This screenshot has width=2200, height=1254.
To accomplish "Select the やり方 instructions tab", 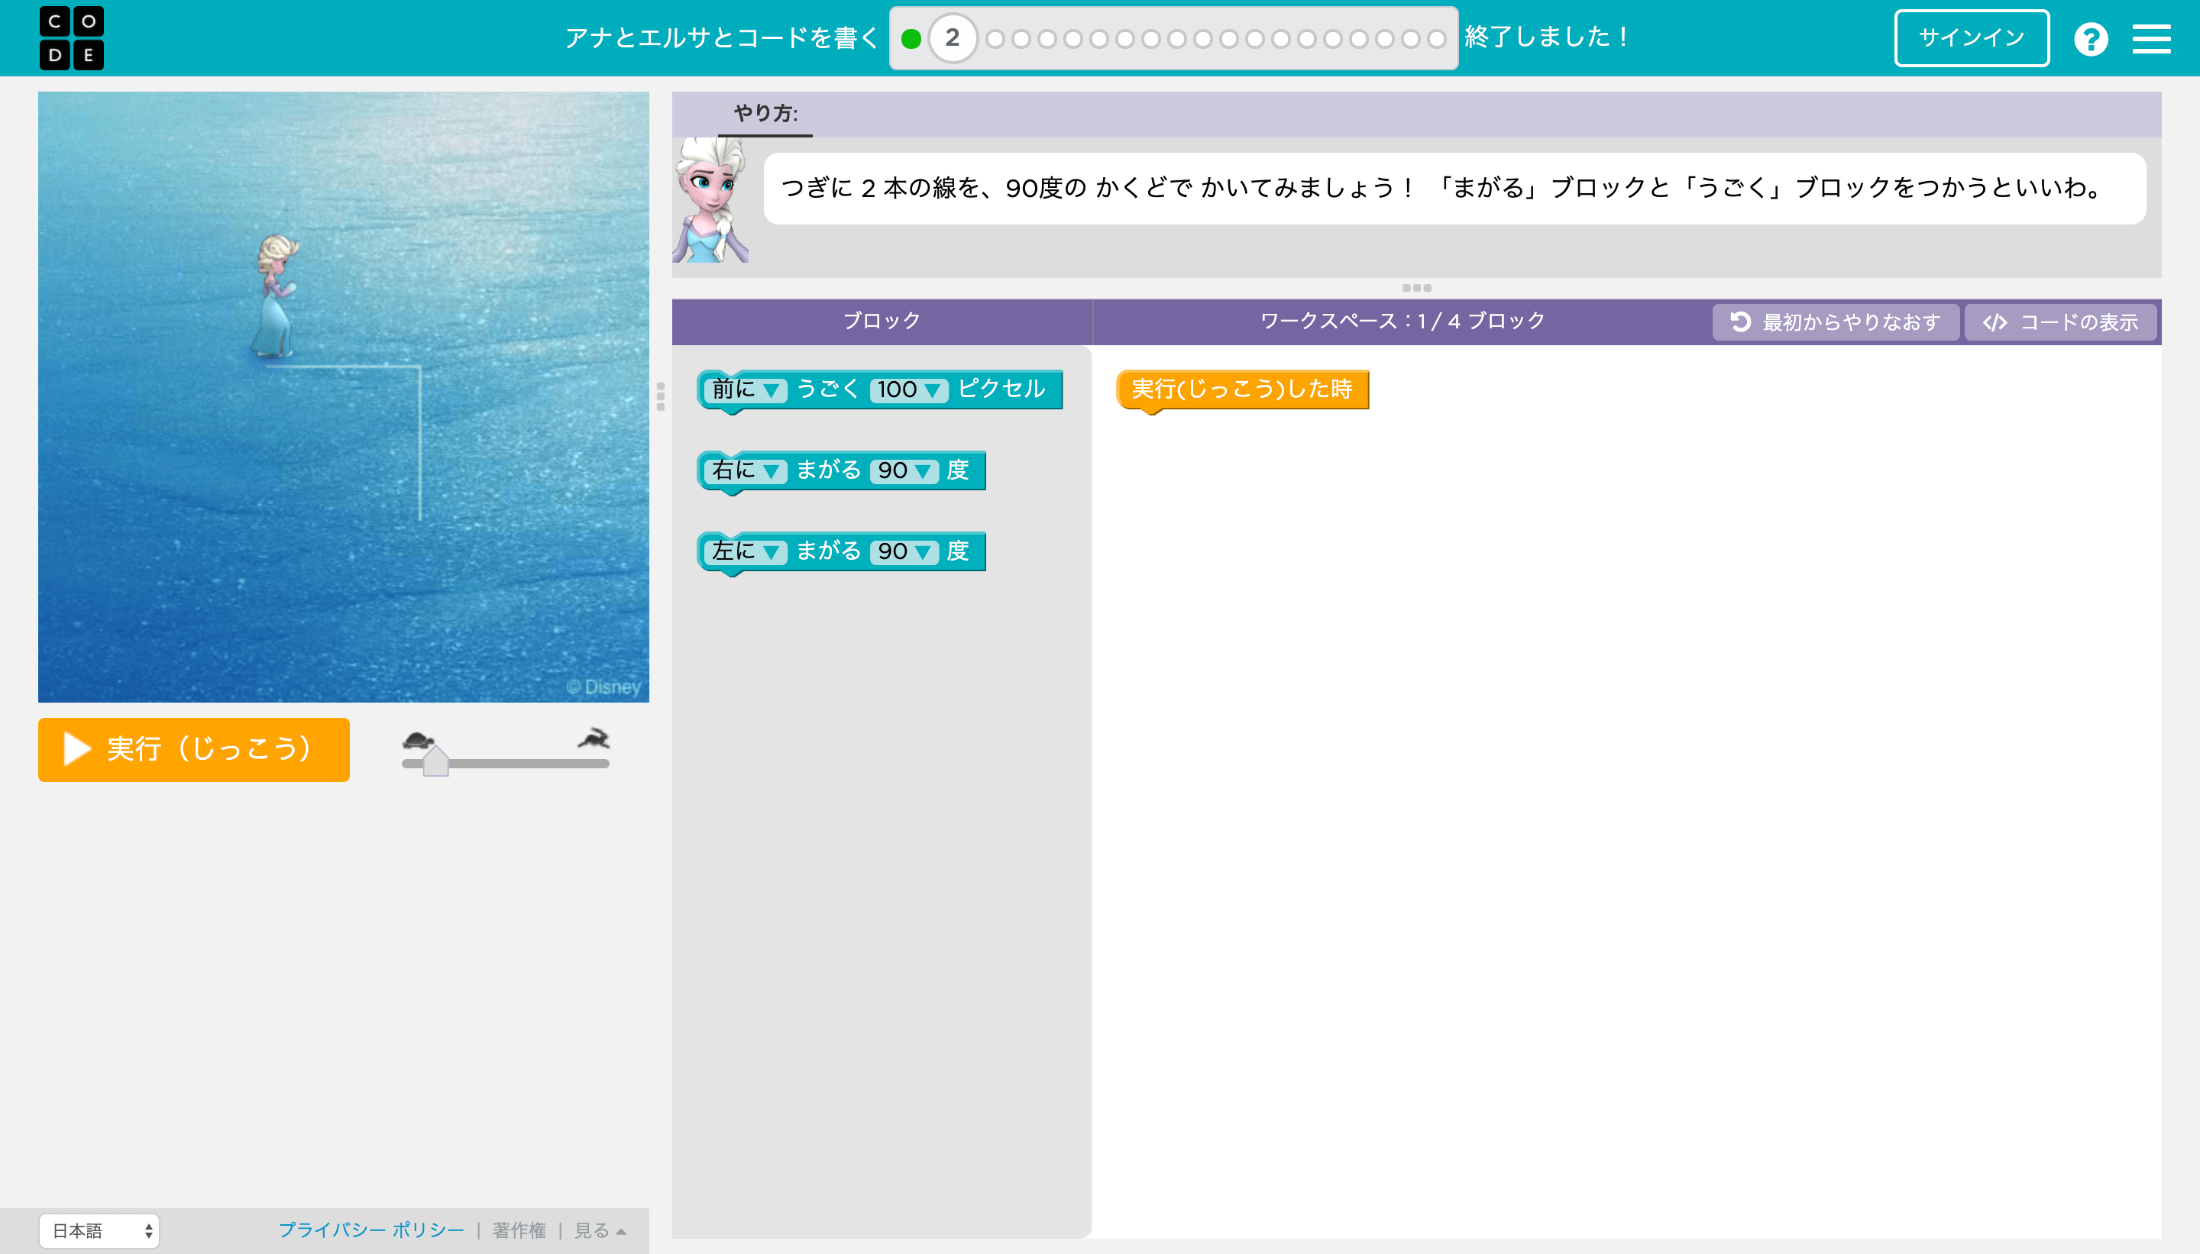I will pyautogui.click(x=765, y=114).
